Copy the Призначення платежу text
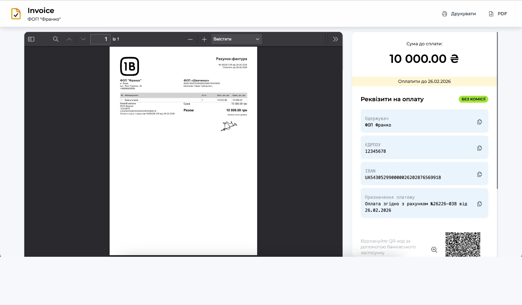Screen dimensions: 522x305 coord(479,204)
